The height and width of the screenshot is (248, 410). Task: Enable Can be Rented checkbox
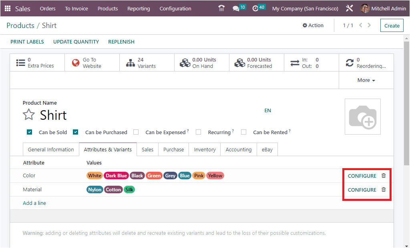pos(244,132)
